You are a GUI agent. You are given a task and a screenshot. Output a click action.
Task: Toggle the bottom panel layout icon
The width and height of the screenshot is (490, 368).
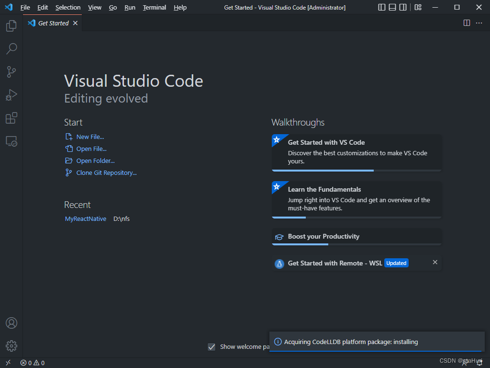(x=392, y=7)
